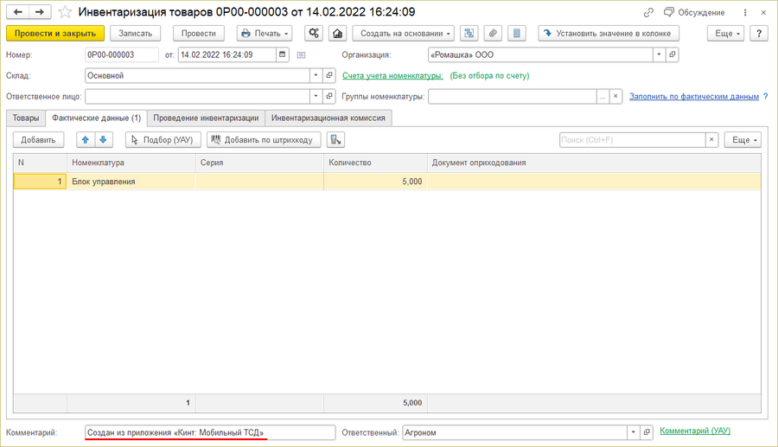
Task: Expand the Организация dropdown
Action: (x=659, y=54)
